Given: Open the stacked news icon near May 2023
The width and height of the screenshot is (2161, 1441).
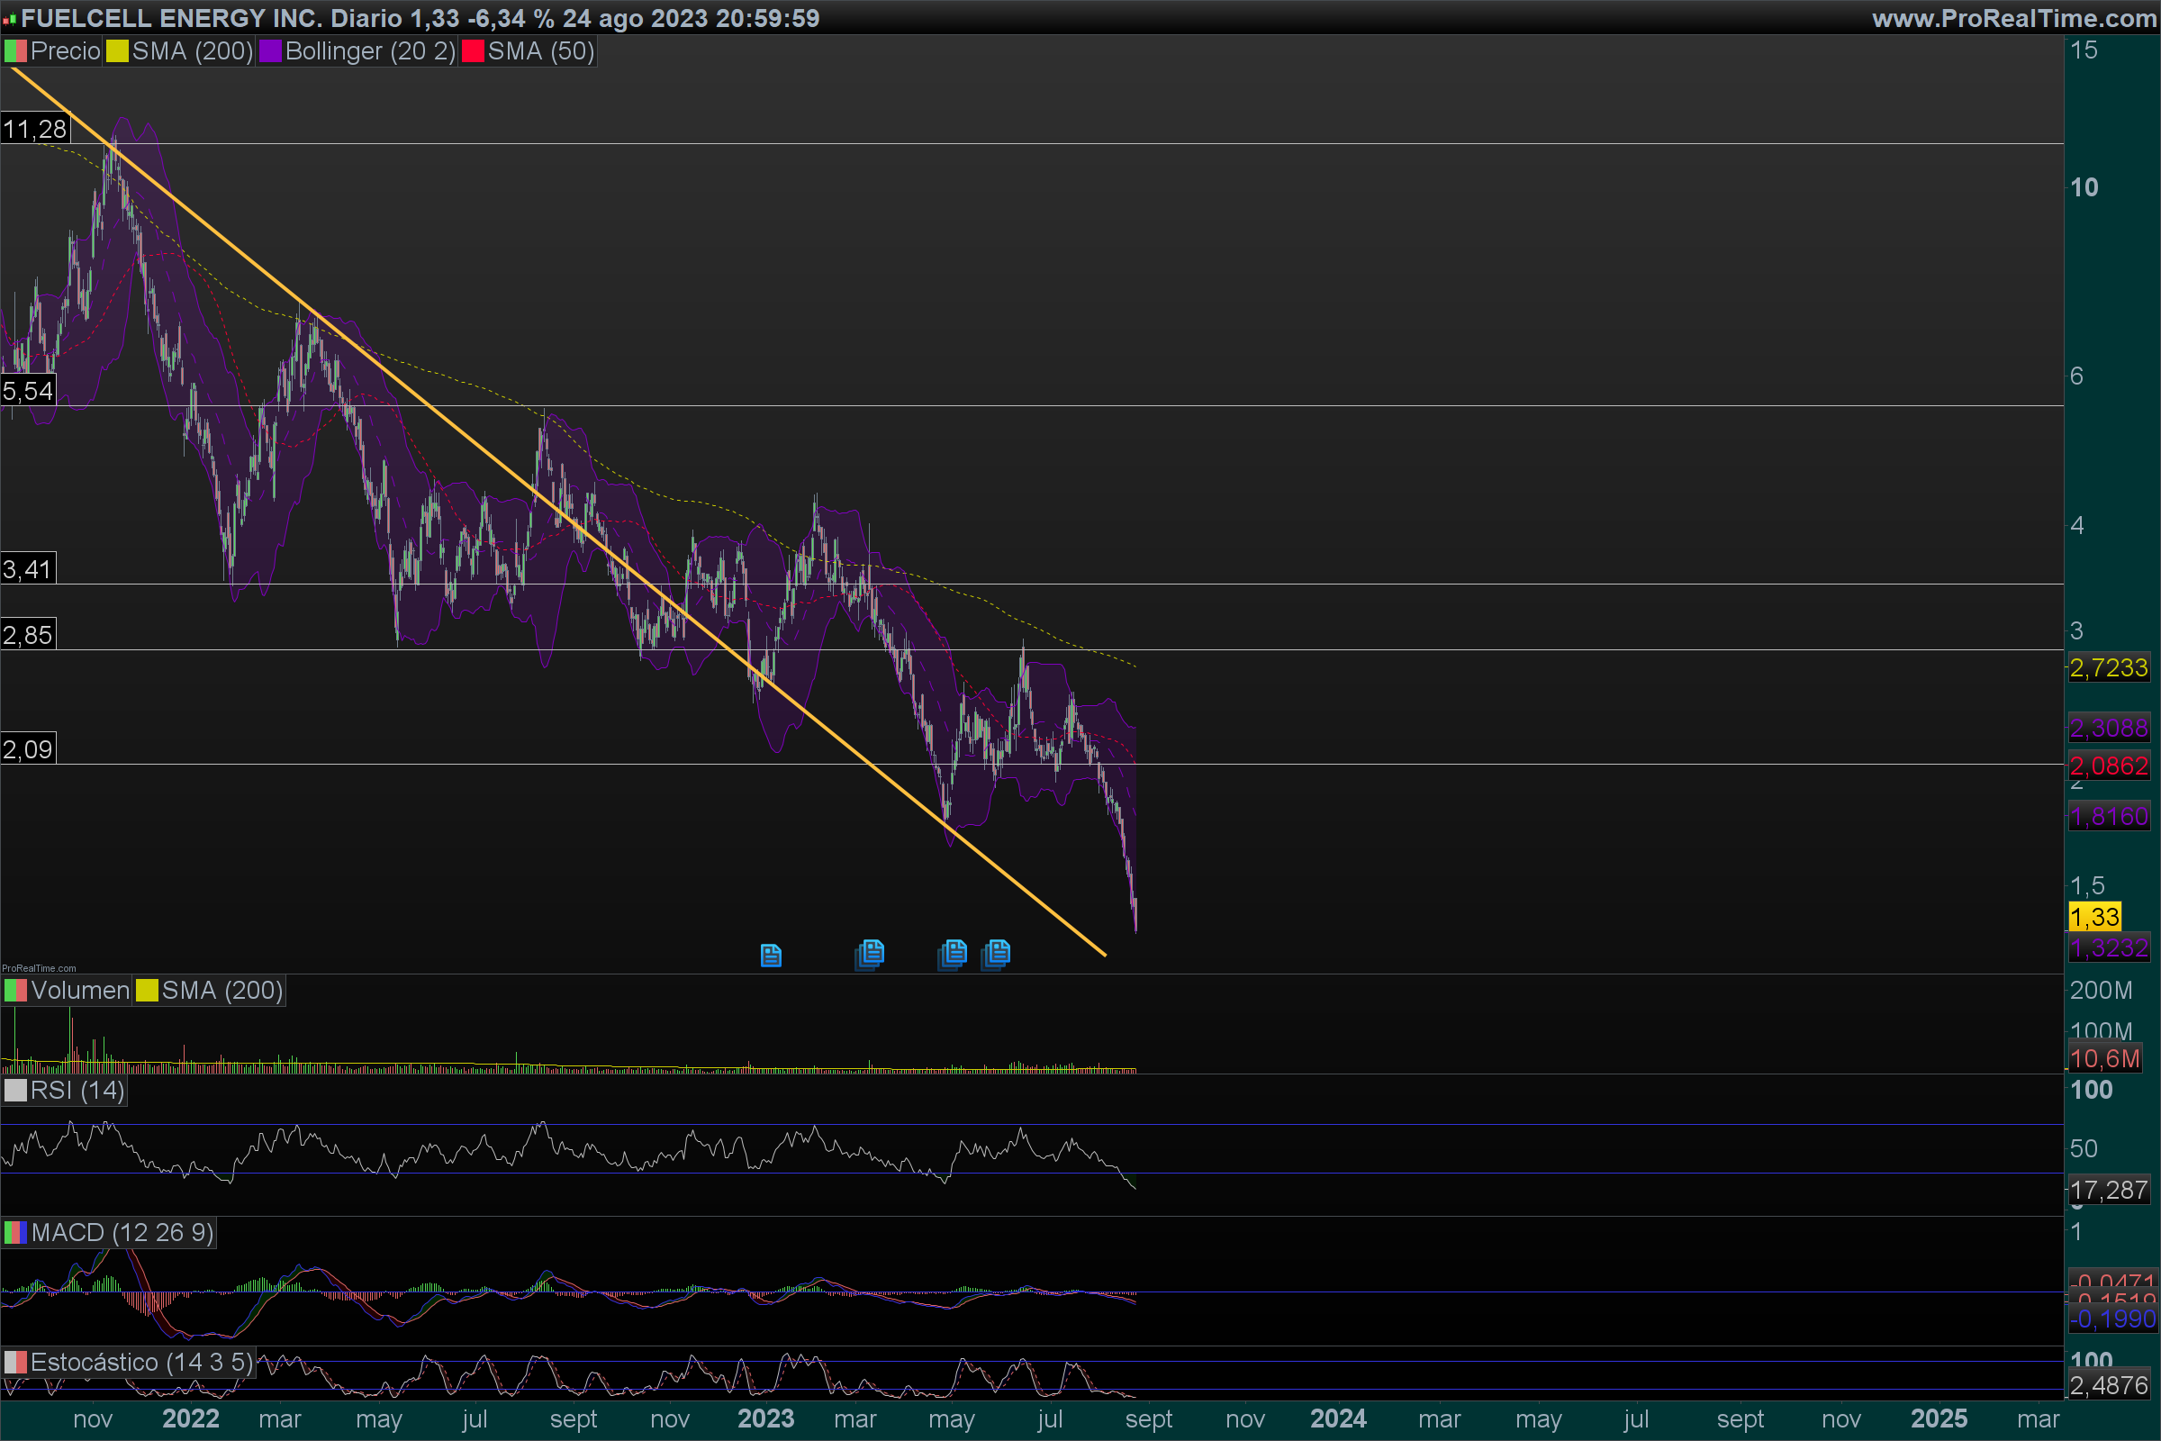Looking at the screenshot, I should 954,953.
